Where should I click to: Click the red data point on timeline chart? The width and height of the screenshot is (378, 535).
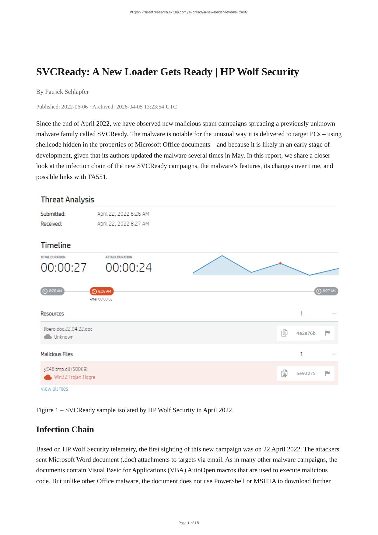point(280,263)
